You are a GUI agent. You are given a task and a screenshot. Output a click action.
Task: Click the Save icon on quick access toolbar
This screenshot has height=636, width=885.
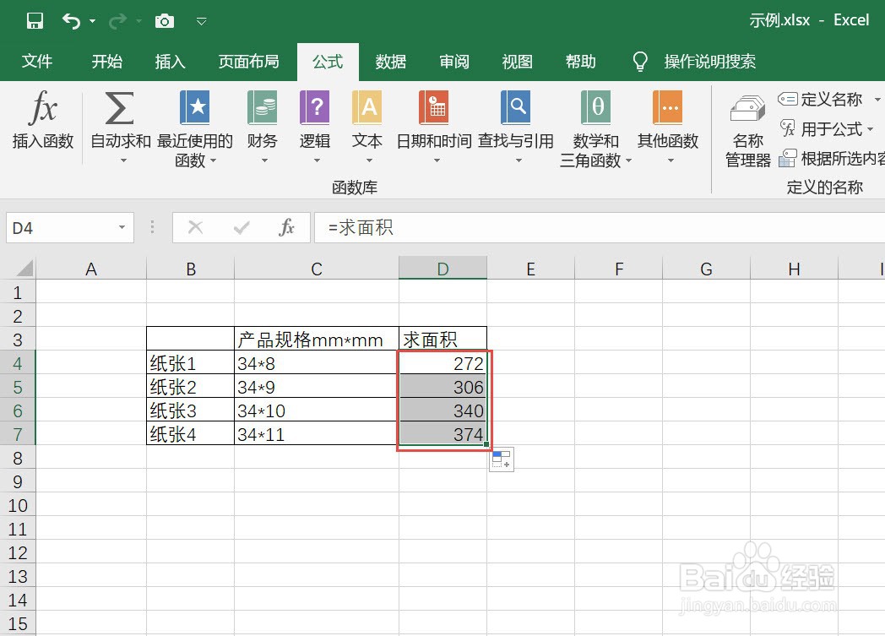pos(35,20)
